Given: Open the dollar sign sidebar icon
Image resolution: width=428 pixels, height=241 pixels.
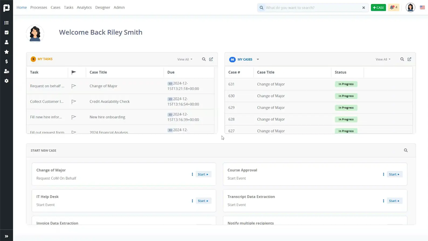Looking at the screenshot, I should [6, 62].
